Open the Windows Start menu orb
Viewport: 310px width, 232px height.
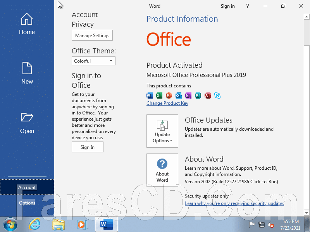click(x=10, y=225)
